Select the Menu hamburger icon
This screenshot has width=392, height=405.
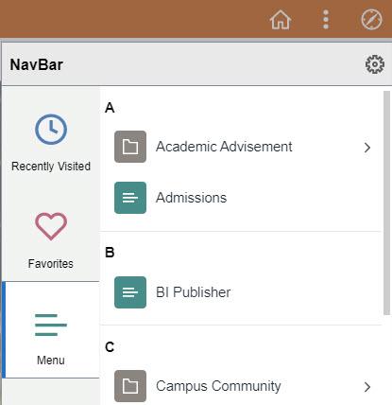(51, 325)
